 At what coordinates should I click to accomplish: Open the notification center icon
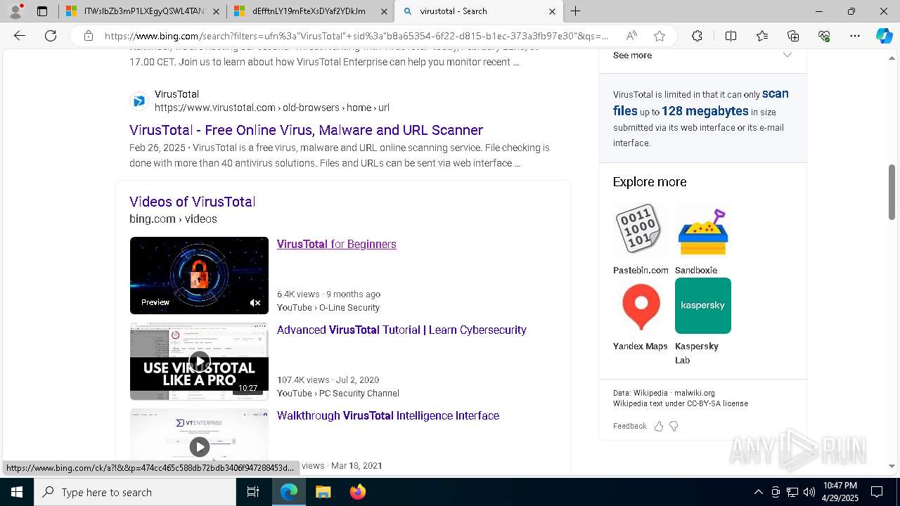point(877,492)
